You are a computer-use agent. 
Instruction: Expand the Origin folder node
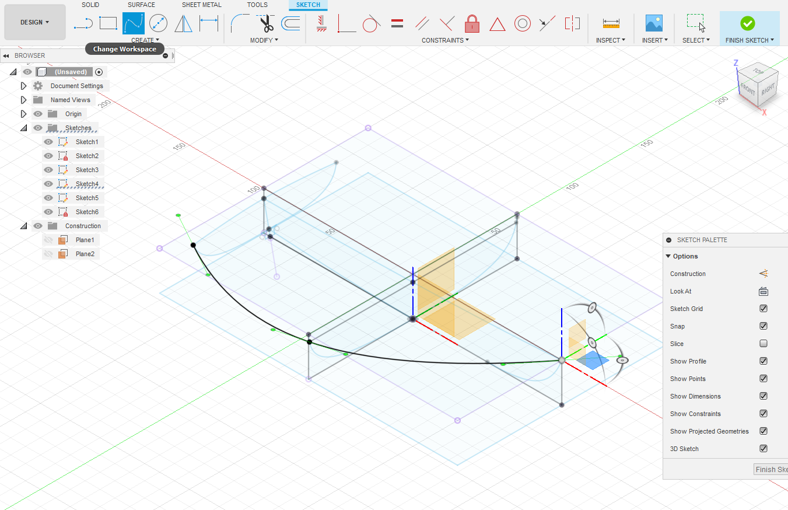click(23, 114)
